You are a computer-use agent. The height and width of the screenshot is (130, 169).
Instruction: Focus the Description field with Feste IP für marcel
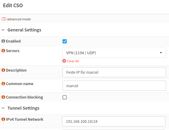pyautogui.click(x=114, y=72)
